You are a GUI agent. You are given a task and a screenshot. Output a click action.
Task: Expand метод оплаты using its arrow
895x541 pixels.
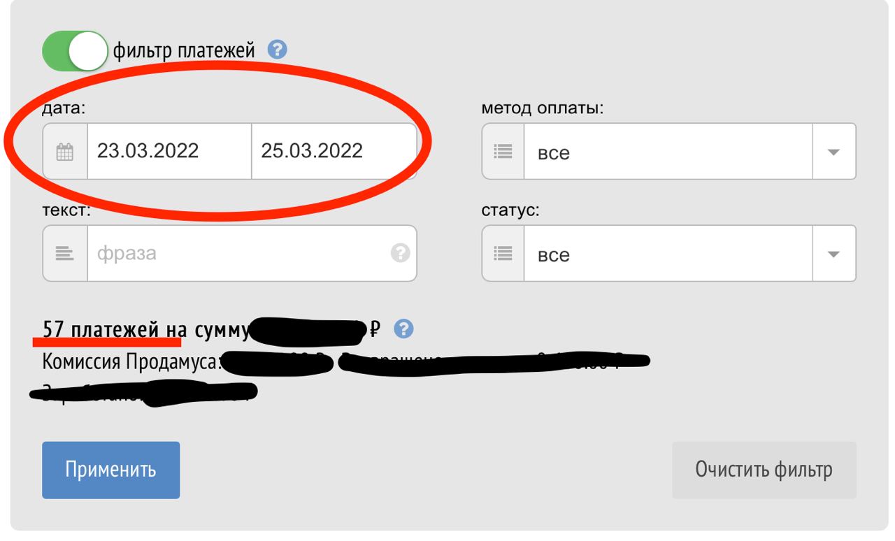tap(833, 152)
